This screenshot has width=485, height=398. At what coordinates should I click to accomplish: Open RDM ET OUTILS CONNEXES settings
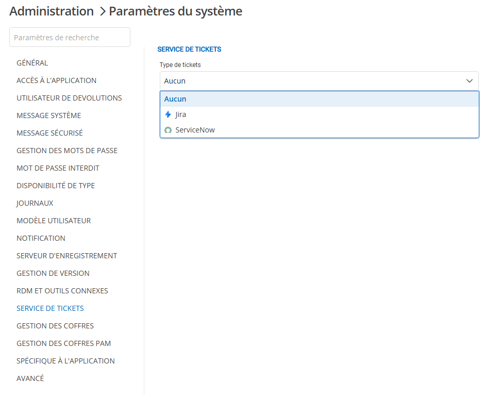62,290
